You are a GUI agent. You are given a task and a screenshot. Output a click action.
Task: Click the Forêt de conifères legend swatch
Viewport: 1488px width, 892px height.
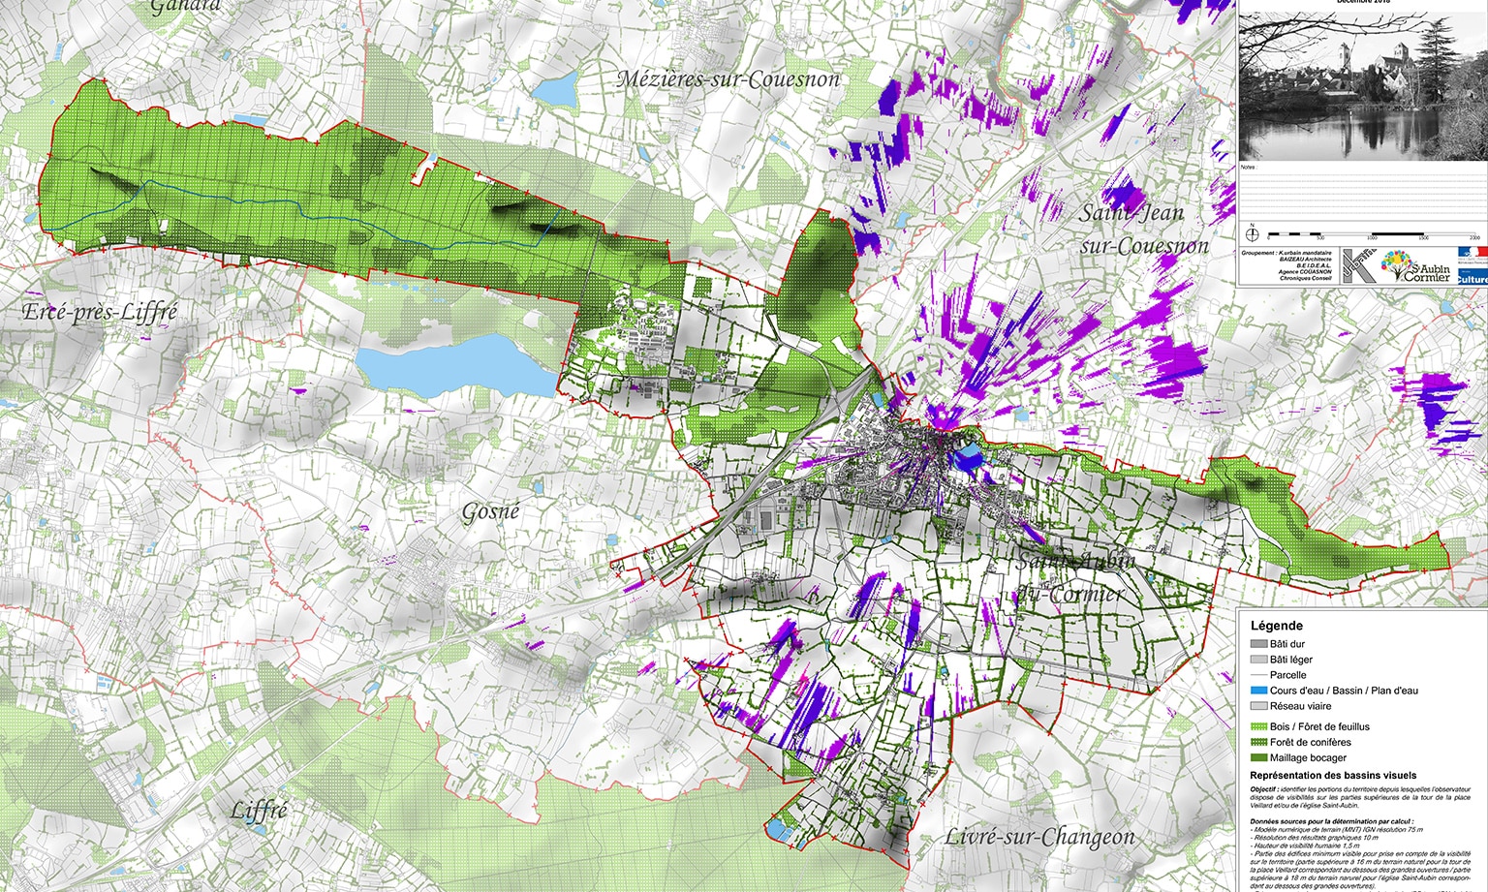pyautogui.click(x=1258, y=742)
